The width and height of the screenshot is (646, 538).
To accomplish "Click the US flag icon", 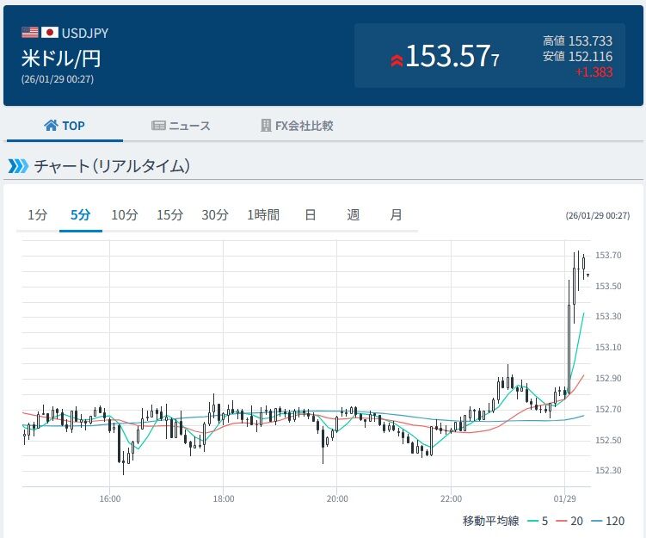I will (29, 32).
